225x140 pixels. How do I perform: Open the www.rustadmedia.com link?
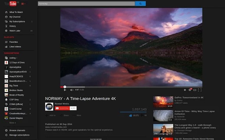pos(56,127)
